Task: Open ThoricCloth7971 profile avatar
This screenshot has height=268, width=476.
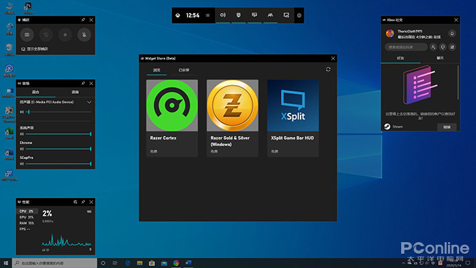Action: tap(390, 33)
